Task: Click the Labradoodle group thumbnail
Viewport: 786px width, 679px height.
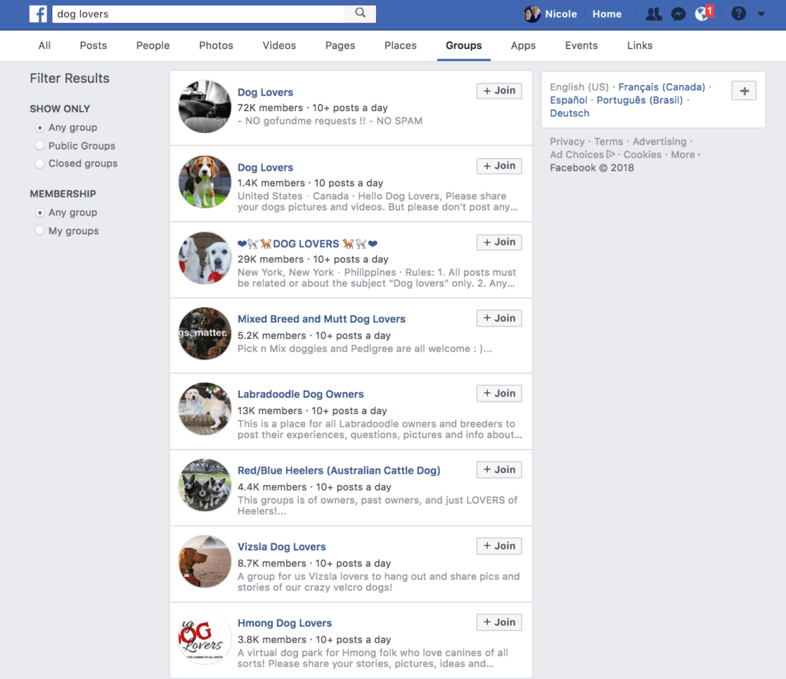Action: click(x=205, y=409)
